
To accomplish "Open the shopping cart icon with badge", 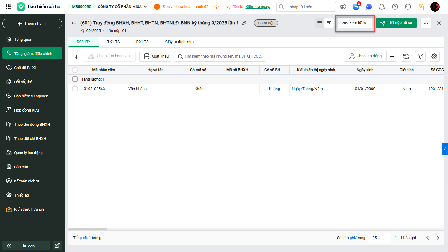I will pyautogui.click(x=356, y=7).
